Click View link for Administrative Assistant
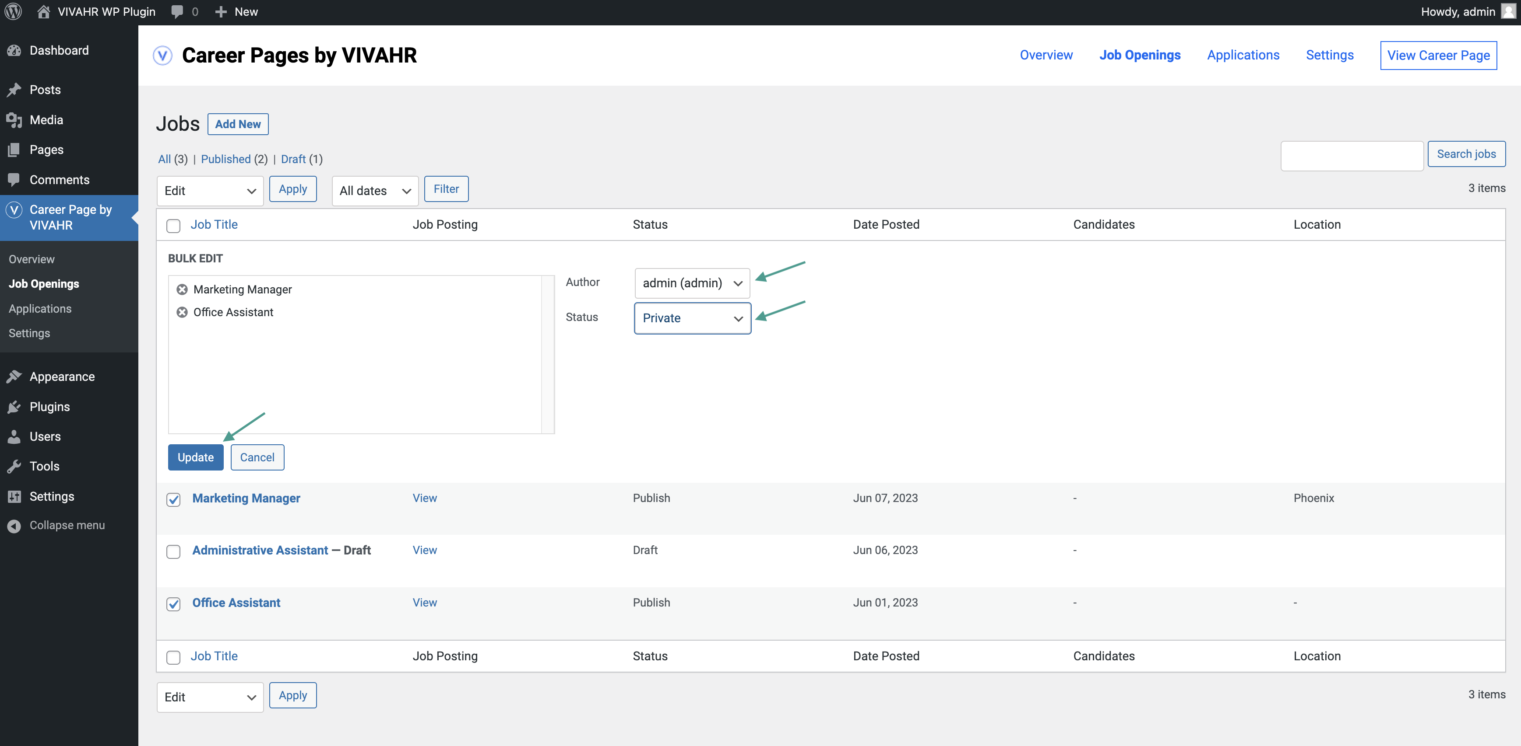This screenshot has width=1521, height=746. (x=425, y=550)
